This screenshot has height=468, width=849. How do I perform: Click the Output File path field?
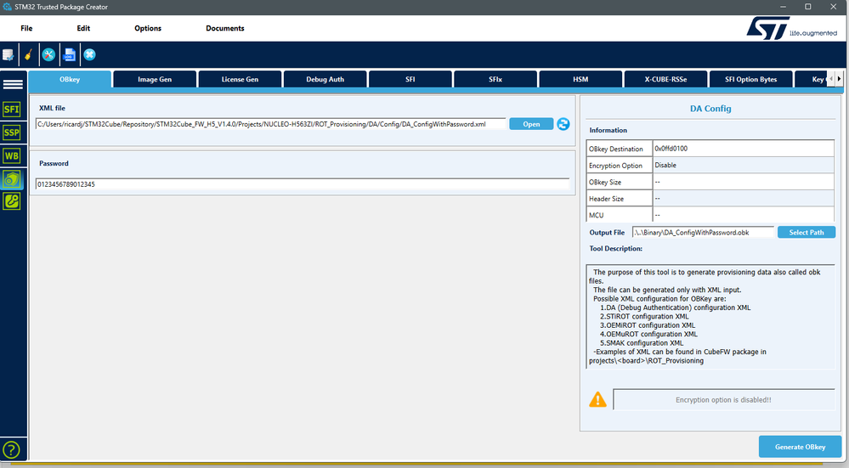pos(703,233)
